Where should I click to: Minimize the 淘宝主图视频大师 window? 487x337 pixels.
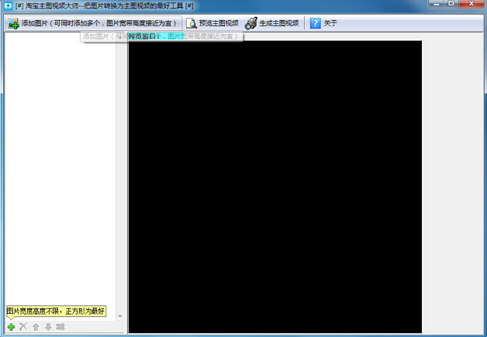pyautogui.click(x=436, y=4)
